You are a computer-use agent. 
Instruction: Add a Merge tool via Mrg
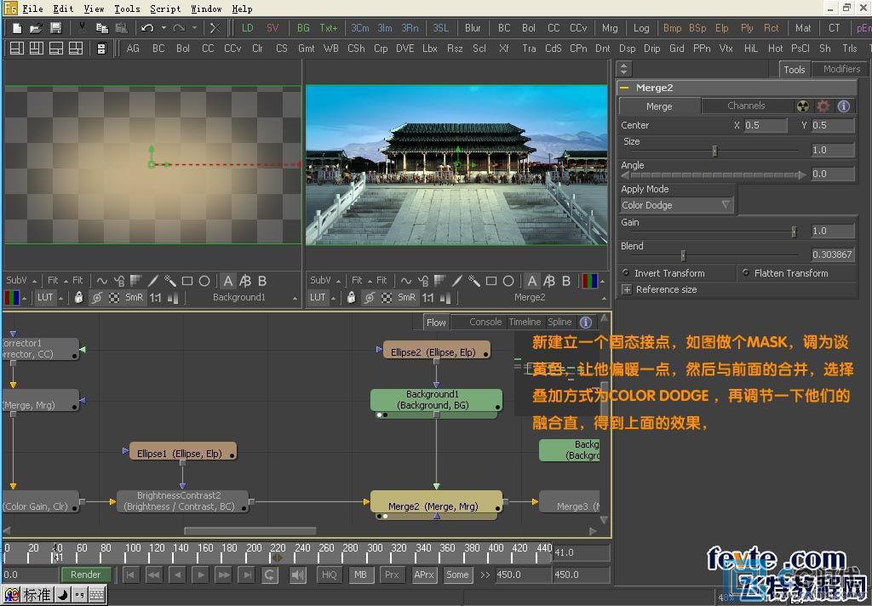tap(610, 28)
